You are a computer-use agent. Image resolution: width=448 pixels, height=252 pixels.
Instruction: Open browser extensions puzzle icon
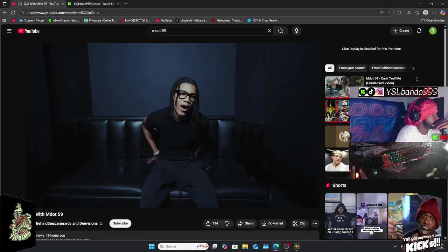tap(399, 13)
